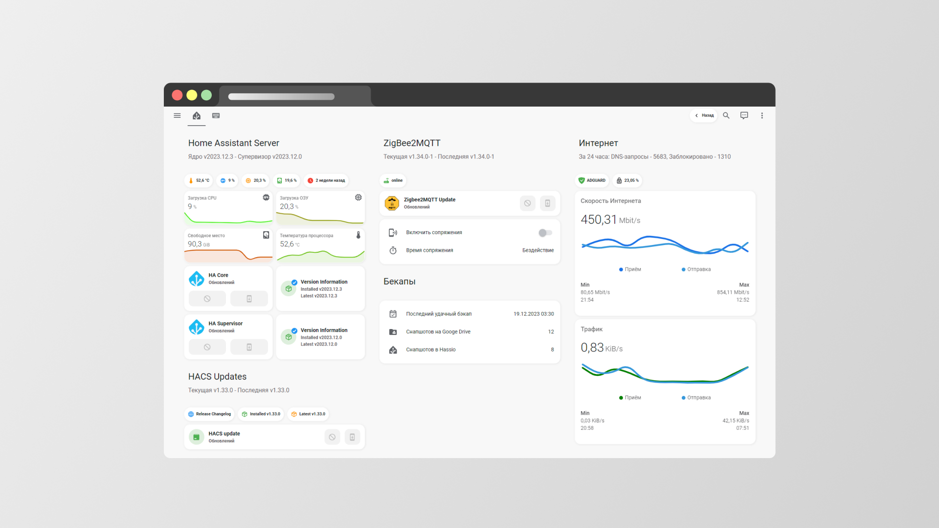939x528 pixels.
Task: Open the Release Changelog chip
Action: [x=209, y=414]
